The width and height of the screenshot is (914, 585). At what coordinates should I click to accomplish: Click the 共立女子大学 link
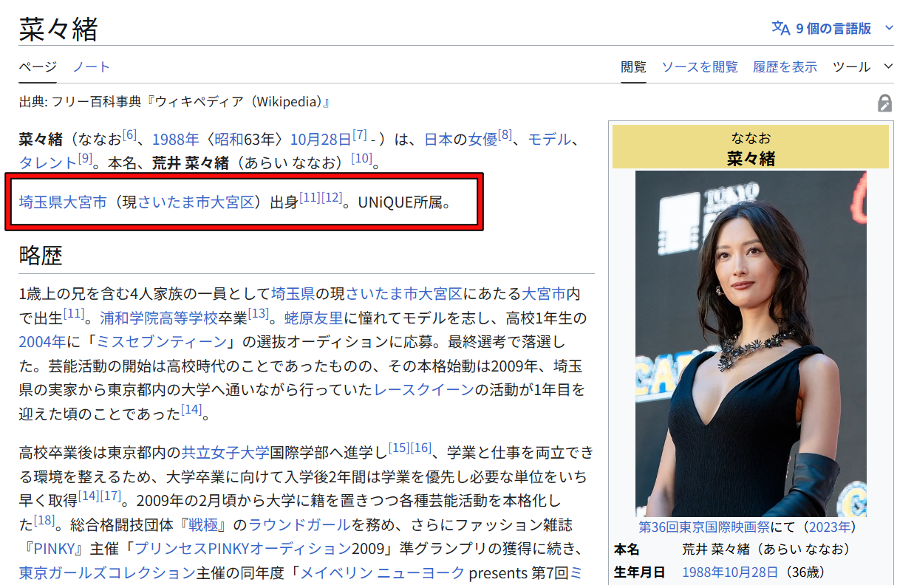point(225,451)
